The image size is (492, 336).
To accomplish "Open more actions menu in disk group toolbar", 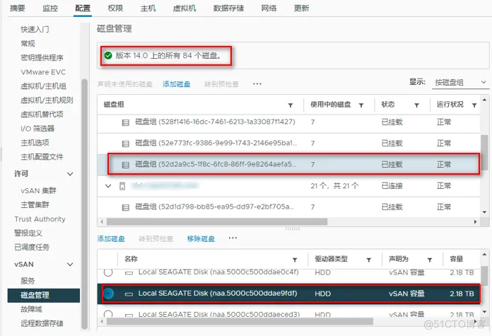I will click(257, 84).
